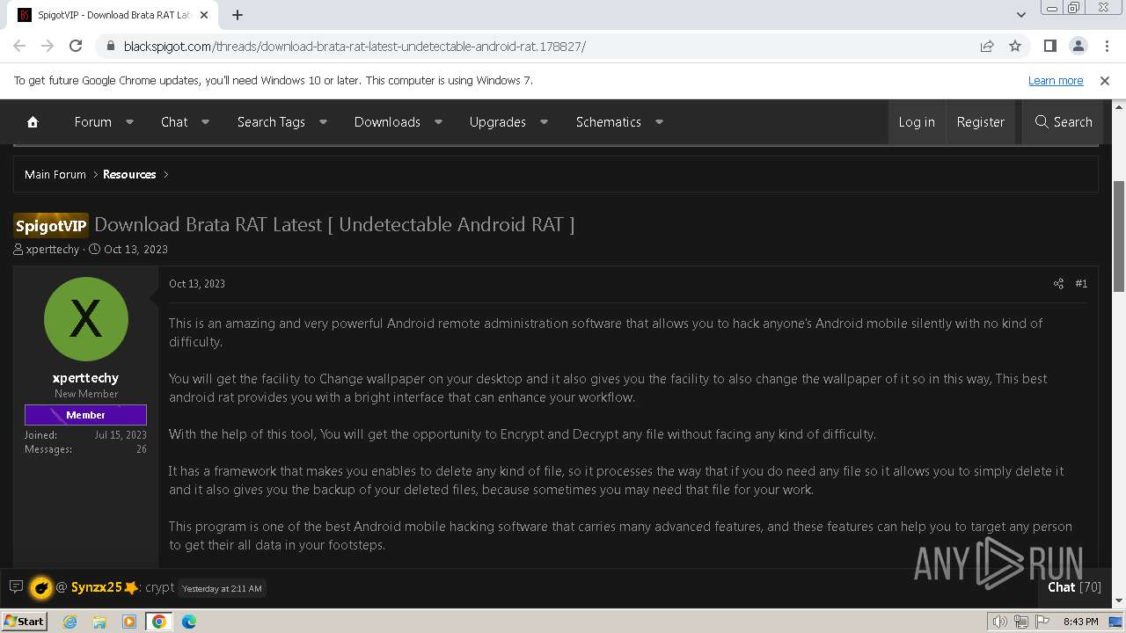Follow the Learn more link
Viewport: 1126px width, 633px height.
(1056, 80)
